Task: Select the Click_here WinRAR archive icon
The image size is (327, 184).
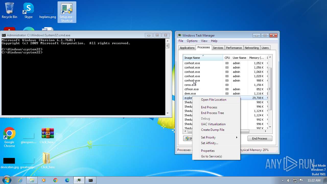Action: tap(48, 136)
